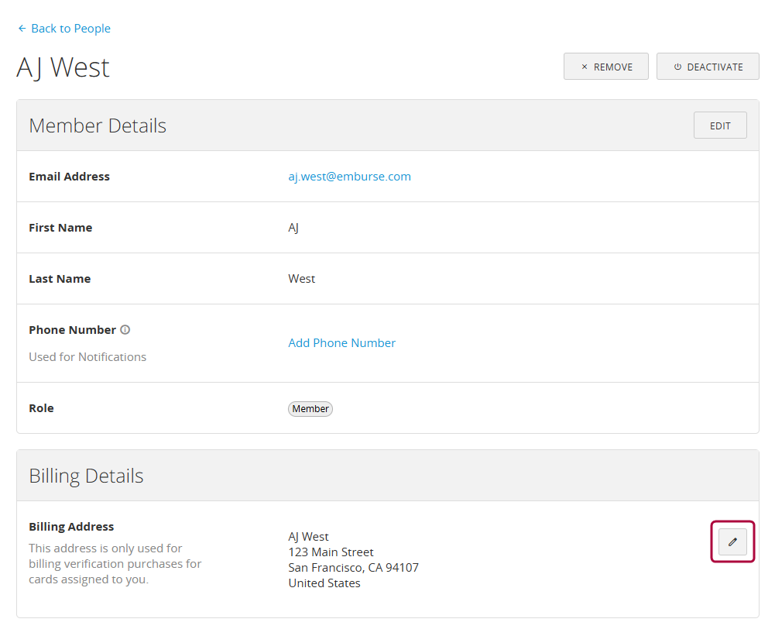Select the Last Name value West
The width and height of the screenshot is (775, 636).
pos(301,278)
